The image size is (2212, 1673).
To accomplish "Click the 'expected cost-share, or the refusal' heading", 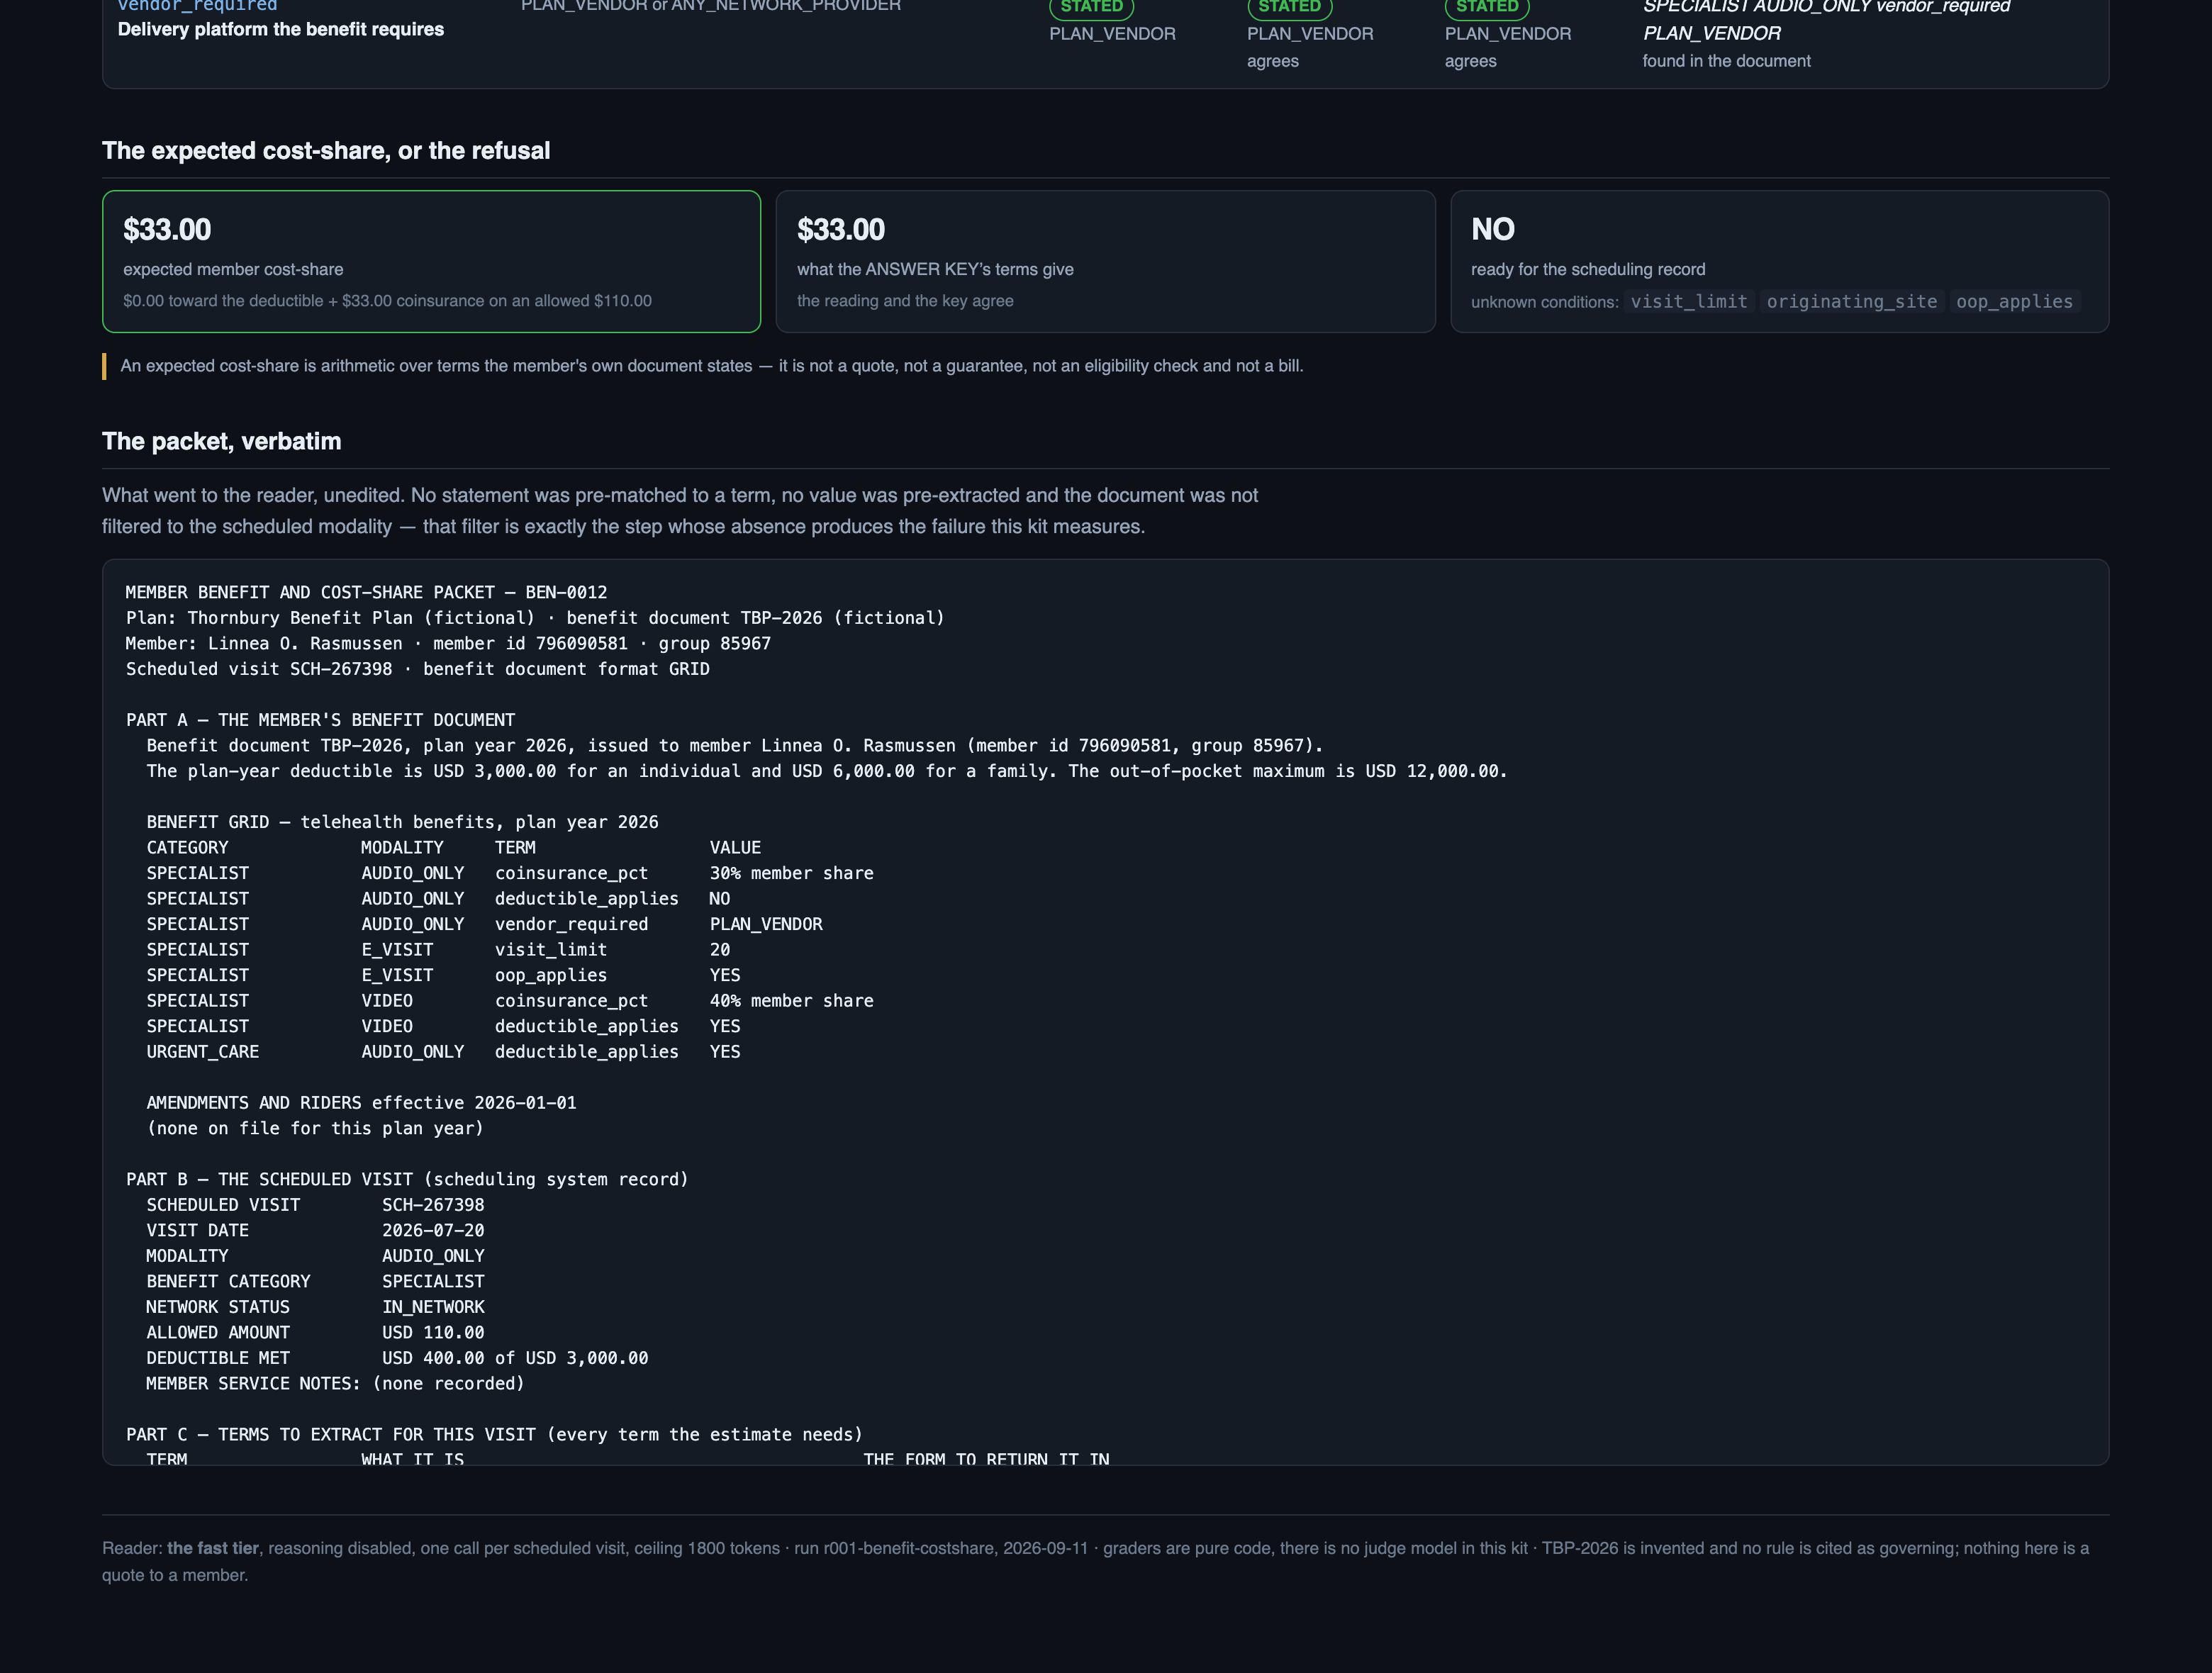I will [x=326, y=150].
